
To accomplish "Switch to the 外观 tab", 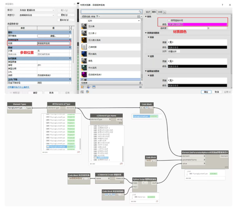I will click(x=160, y=12).
